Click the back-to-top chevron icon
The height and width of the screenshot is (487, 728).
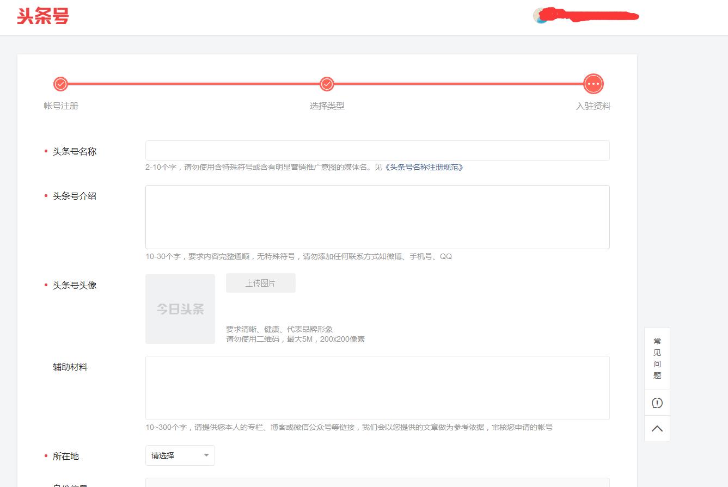657,428
